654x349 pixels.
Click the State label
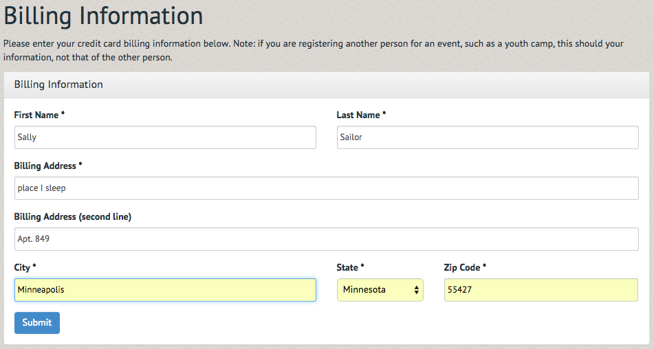(347, 267)
